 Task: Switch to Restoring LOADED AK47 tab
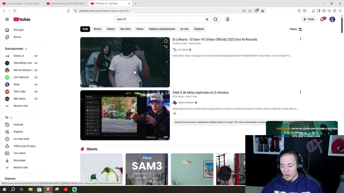[66, 3]
